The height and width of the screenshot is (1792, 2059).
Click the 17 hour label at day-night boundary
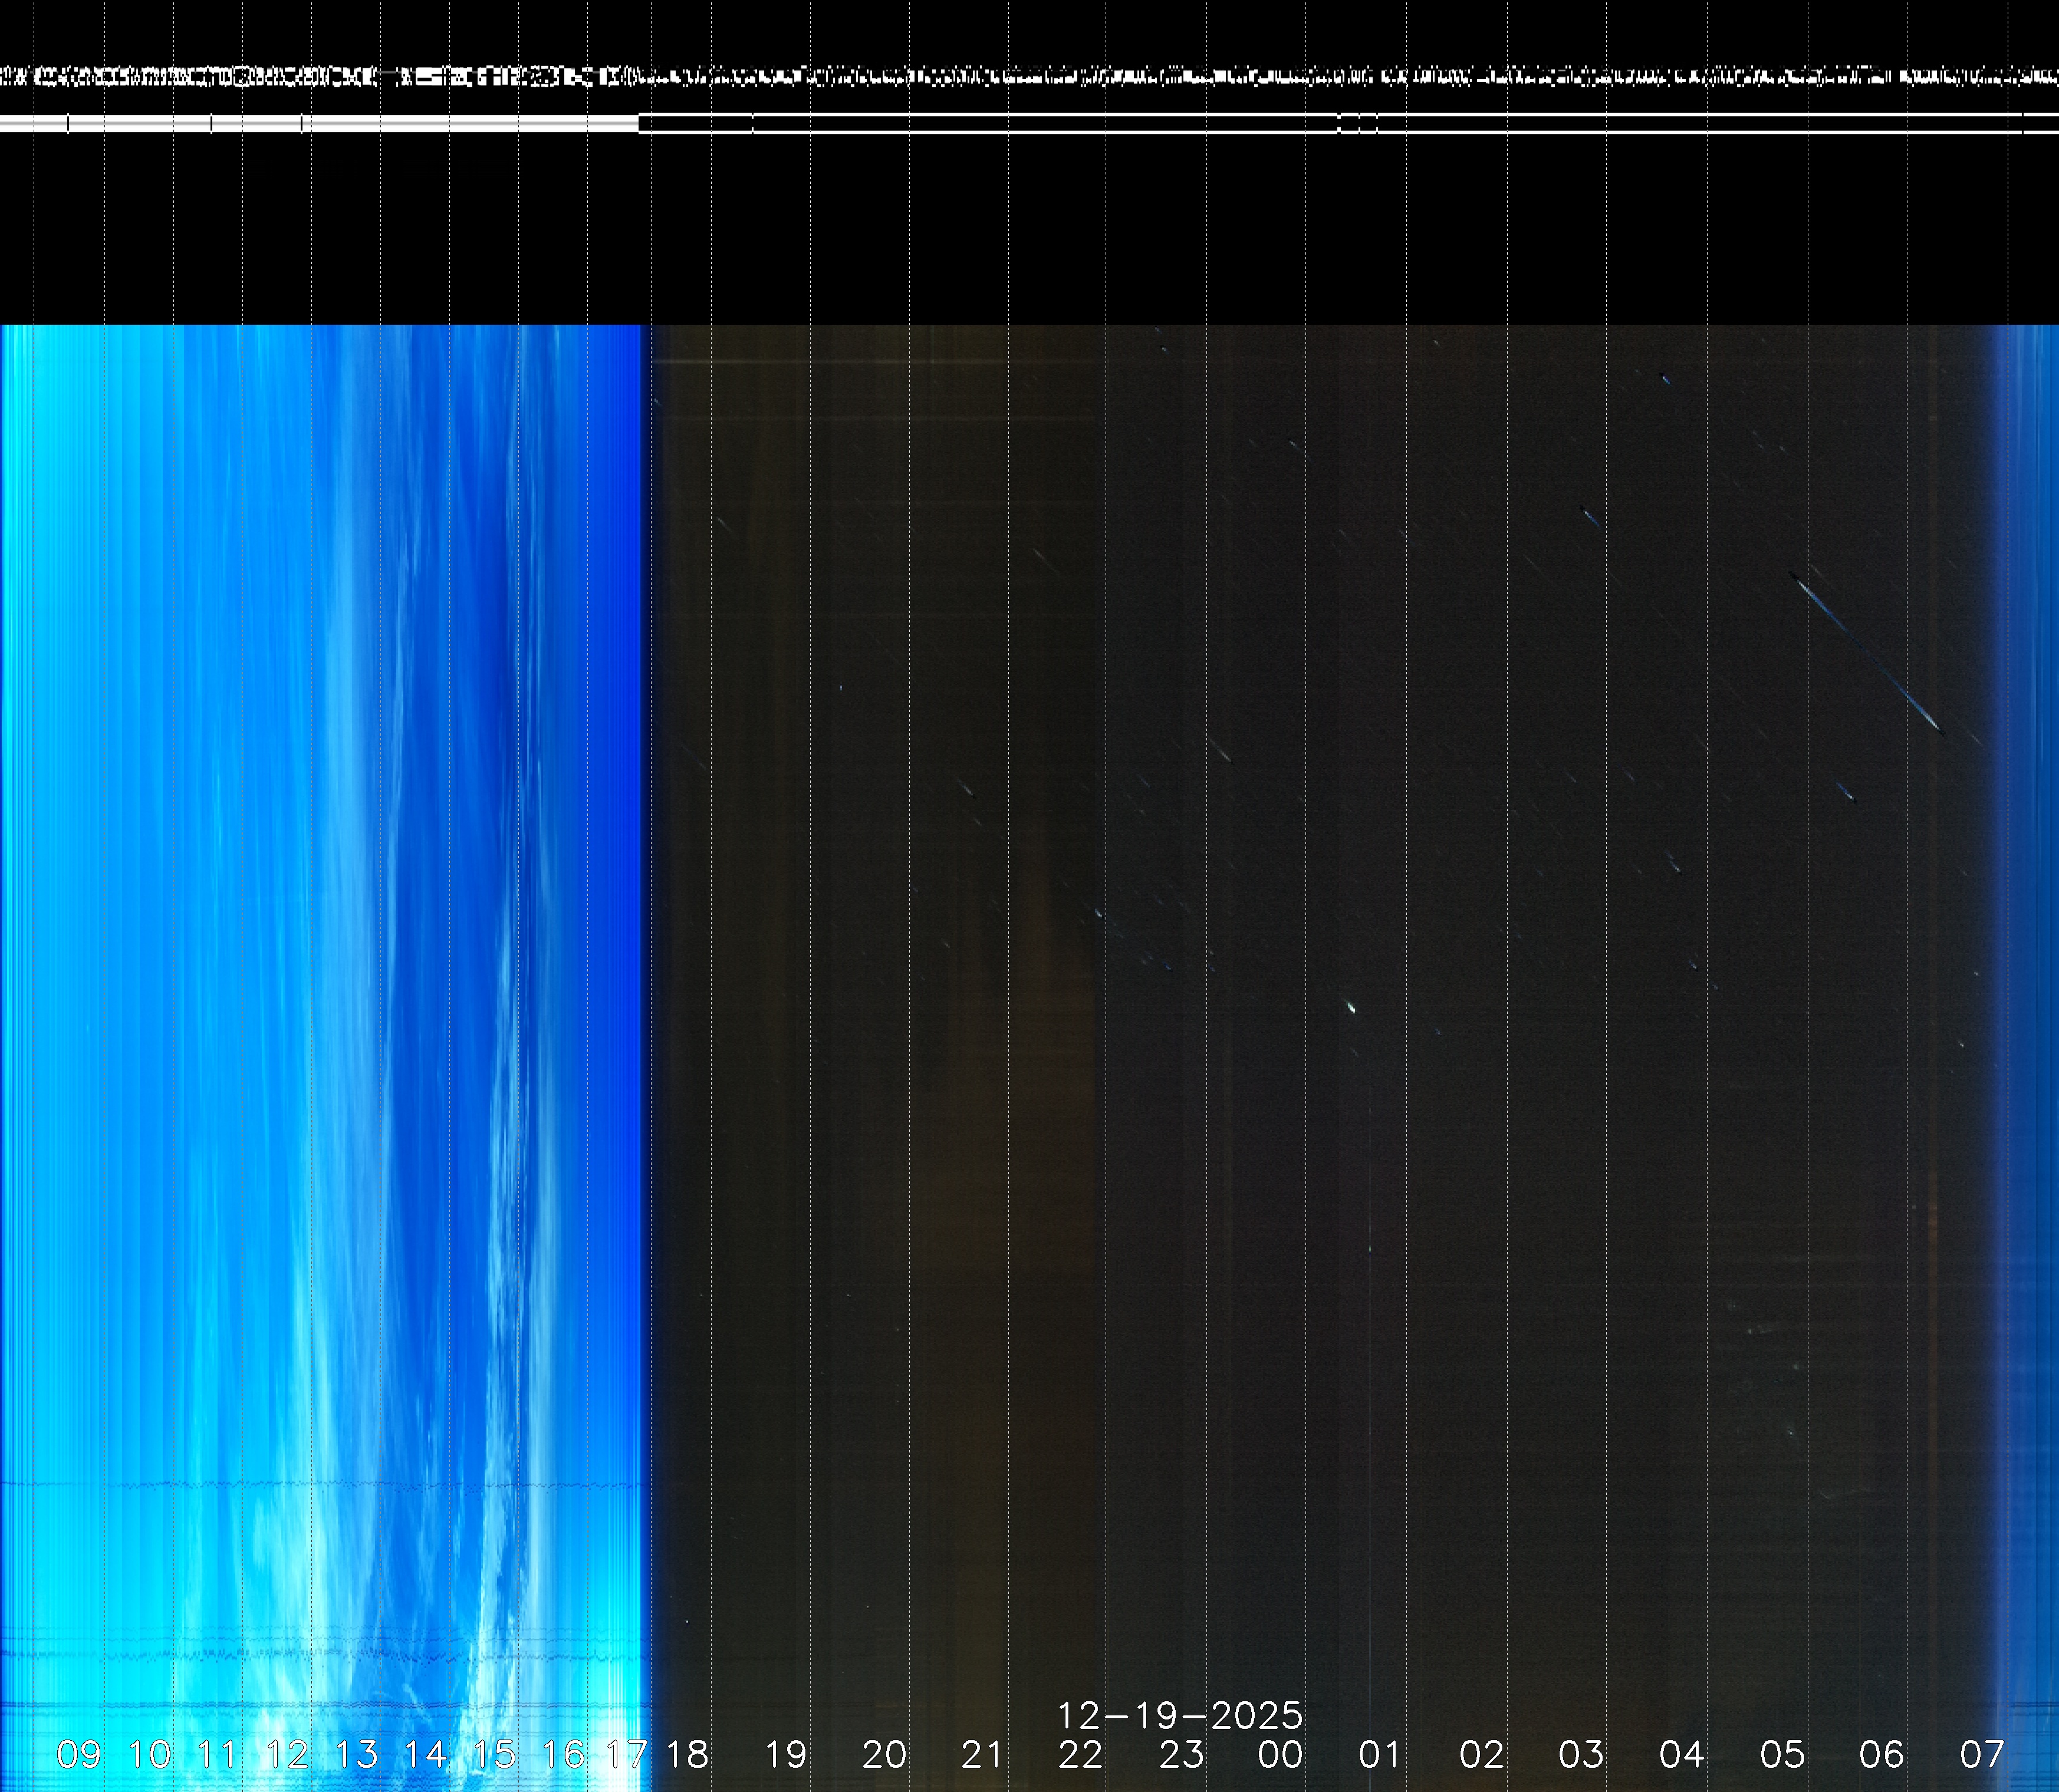[627, 1754]
